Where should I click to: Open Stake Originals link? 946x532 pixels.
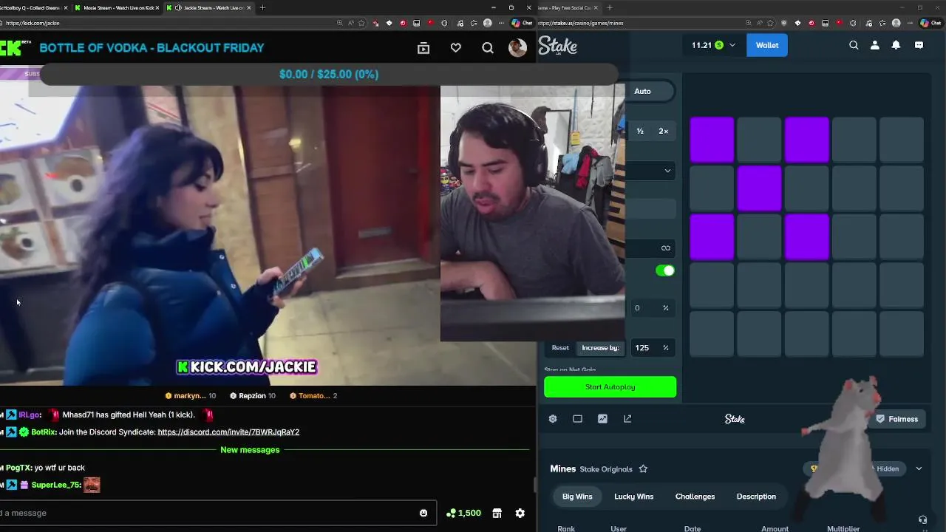tap(606, 469)
